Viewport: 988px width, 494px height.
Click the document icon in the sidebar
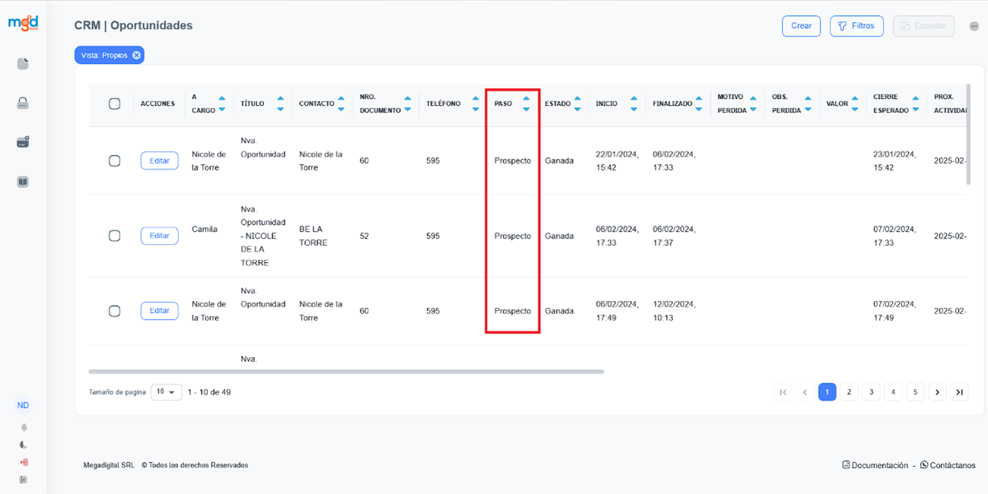coord(23,64)
